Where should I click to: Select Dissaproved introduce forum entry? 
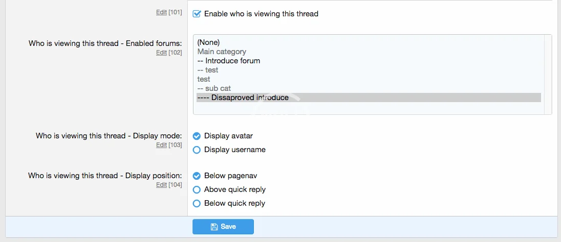(243, 98)
